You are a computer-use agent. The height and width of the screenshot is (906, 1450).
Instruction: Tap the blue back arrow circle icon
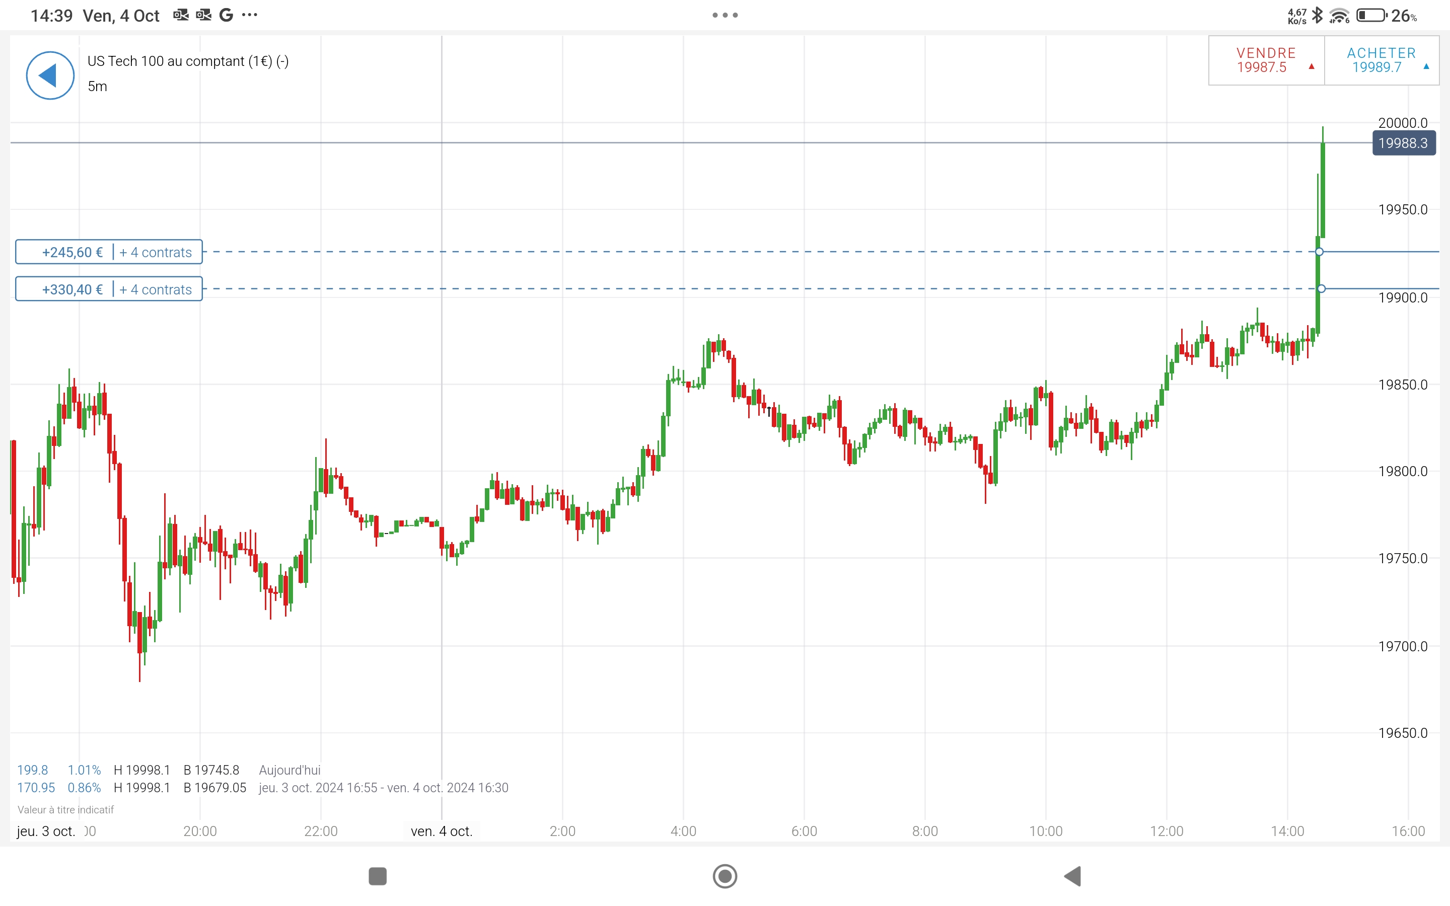(50, 75)
